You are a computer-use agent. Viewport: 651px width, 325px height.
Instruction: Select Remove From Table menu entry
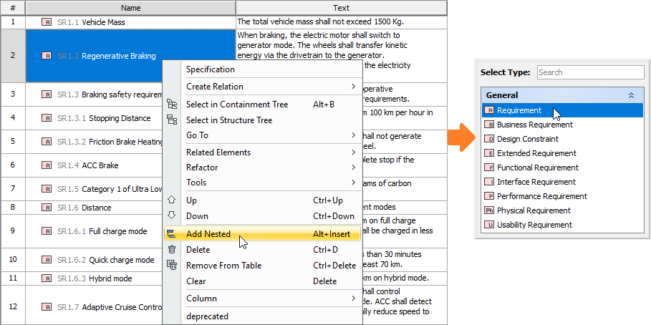pyautogui.click(x=223, y=266)
